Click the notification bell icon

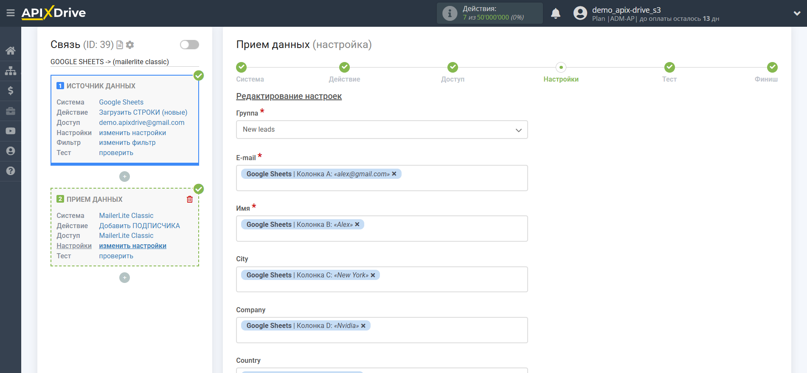tap(556, 14)
